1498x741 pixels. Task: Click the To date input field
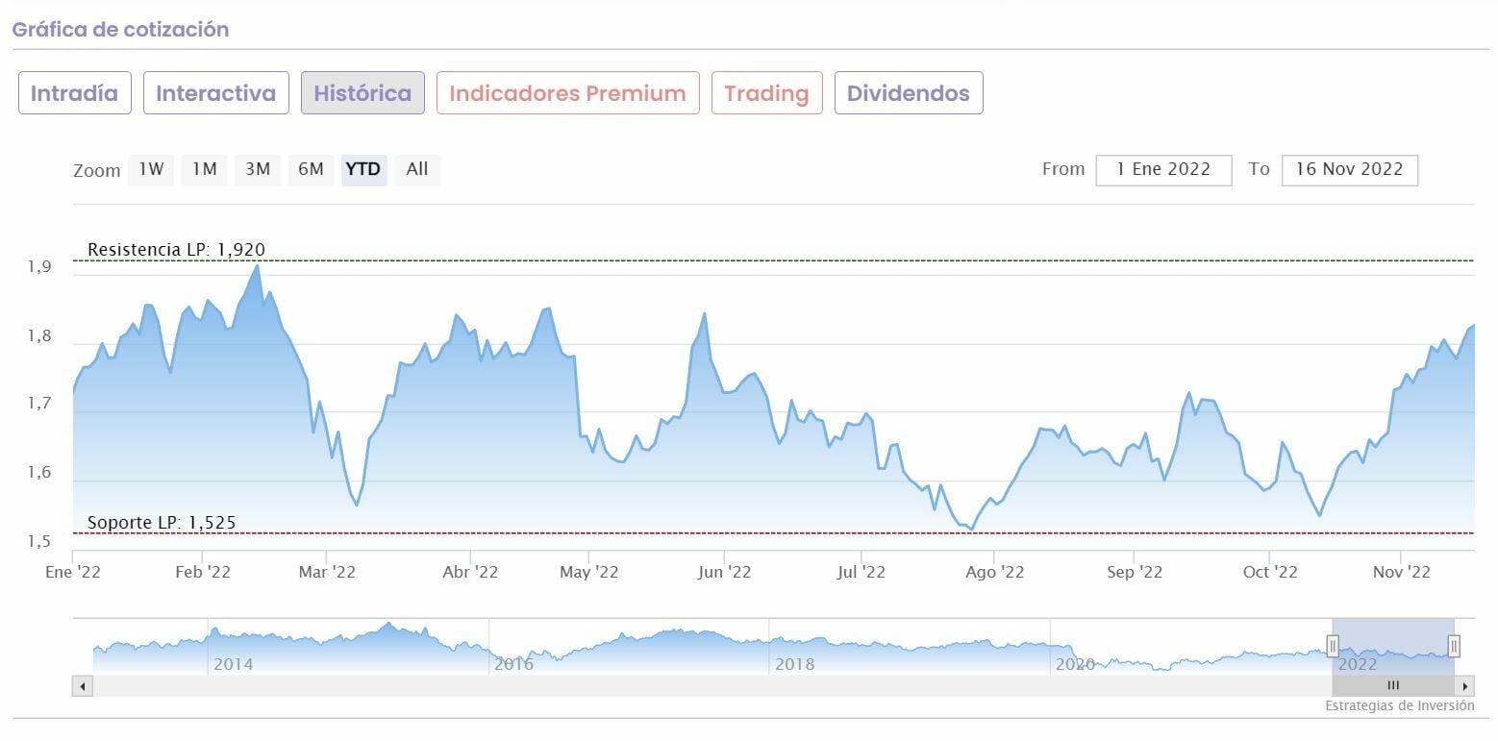pos(1349,170)
